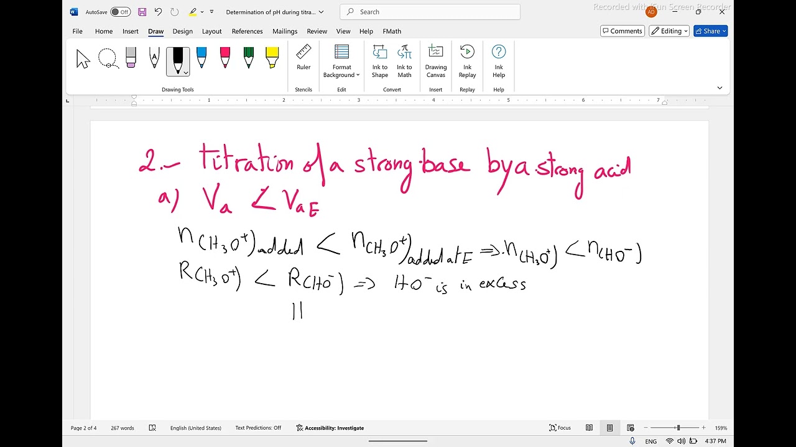Activate the Lasso Select tool
The height and width of the screenshot is (447, 796).
pos(108,59)
